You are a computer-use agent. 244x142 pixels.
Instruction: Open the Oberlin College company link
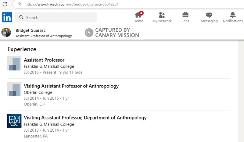[38, 92]
